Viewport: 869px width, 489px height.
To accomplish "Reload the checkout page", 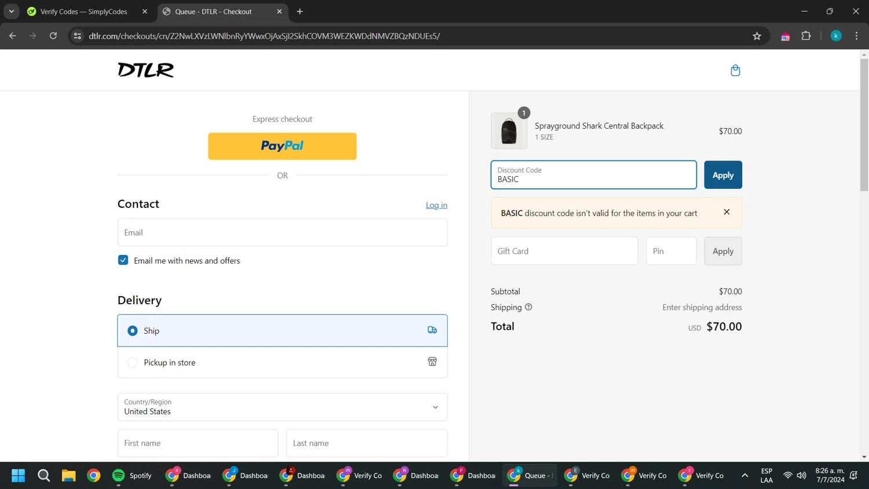I will coord(53,36).
